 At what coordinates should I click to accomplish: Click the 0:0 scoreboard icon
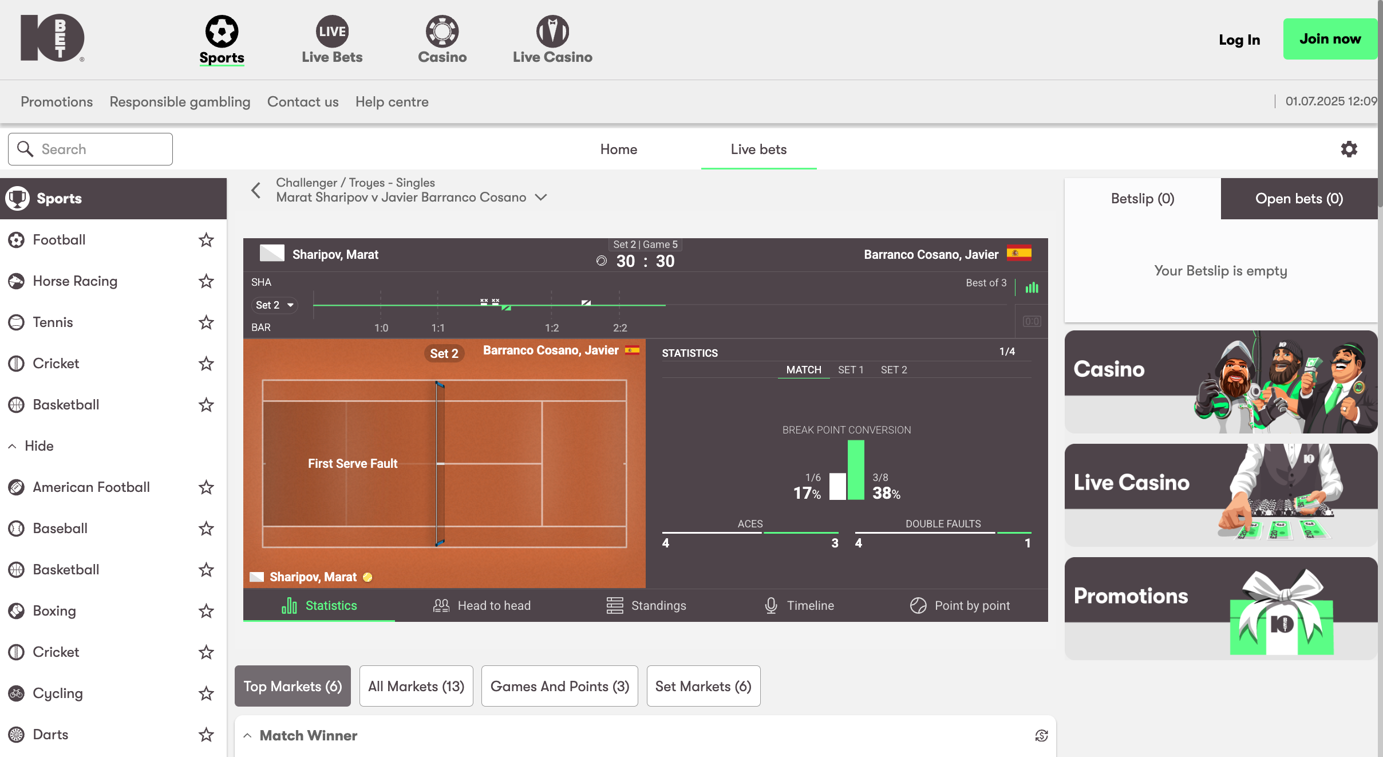(x=1032, y=321)
